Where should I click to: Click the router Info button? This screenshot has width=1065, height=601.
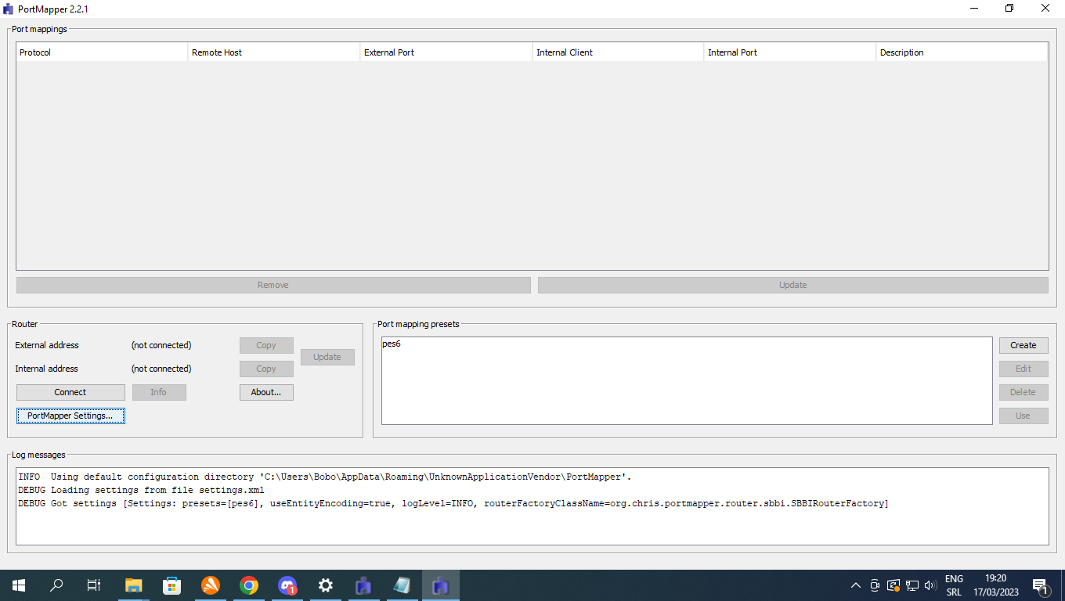pyautogui.click(x=159, y=392)
